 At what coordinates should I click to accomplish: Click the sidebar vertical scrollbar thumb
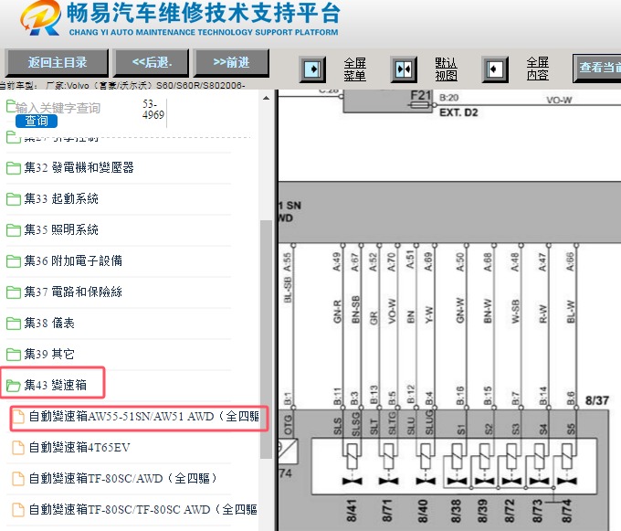pyautogui.click(x=266, y=339)
